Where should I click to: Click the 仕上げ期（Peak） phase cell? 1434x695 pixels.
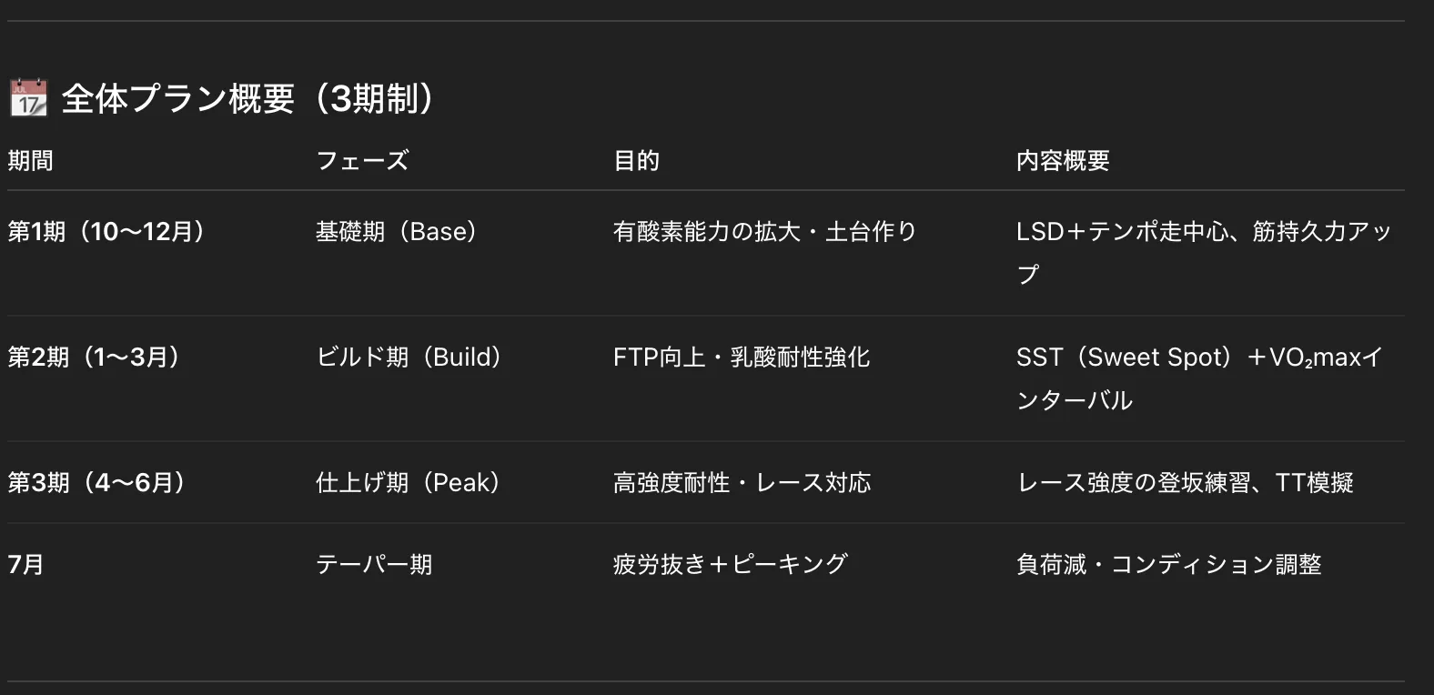click(x=408, y=483)
